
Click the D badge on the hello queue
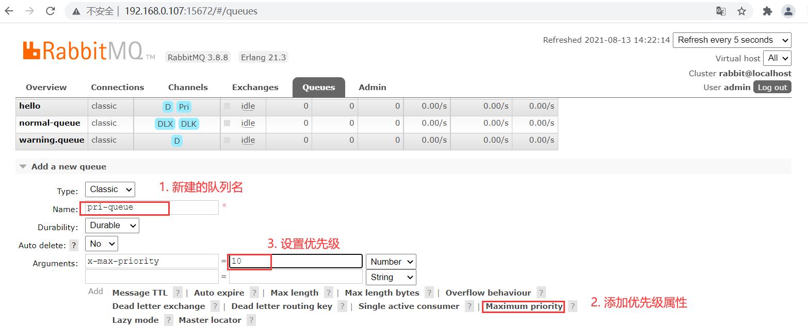[168, 107]
